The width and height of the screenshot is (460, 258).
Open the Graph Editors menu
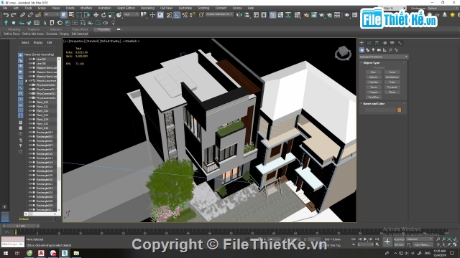tap(126, 8)
